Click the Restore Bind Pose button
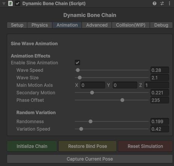Screen dimensions: 174x166 [x=88, y=146]
